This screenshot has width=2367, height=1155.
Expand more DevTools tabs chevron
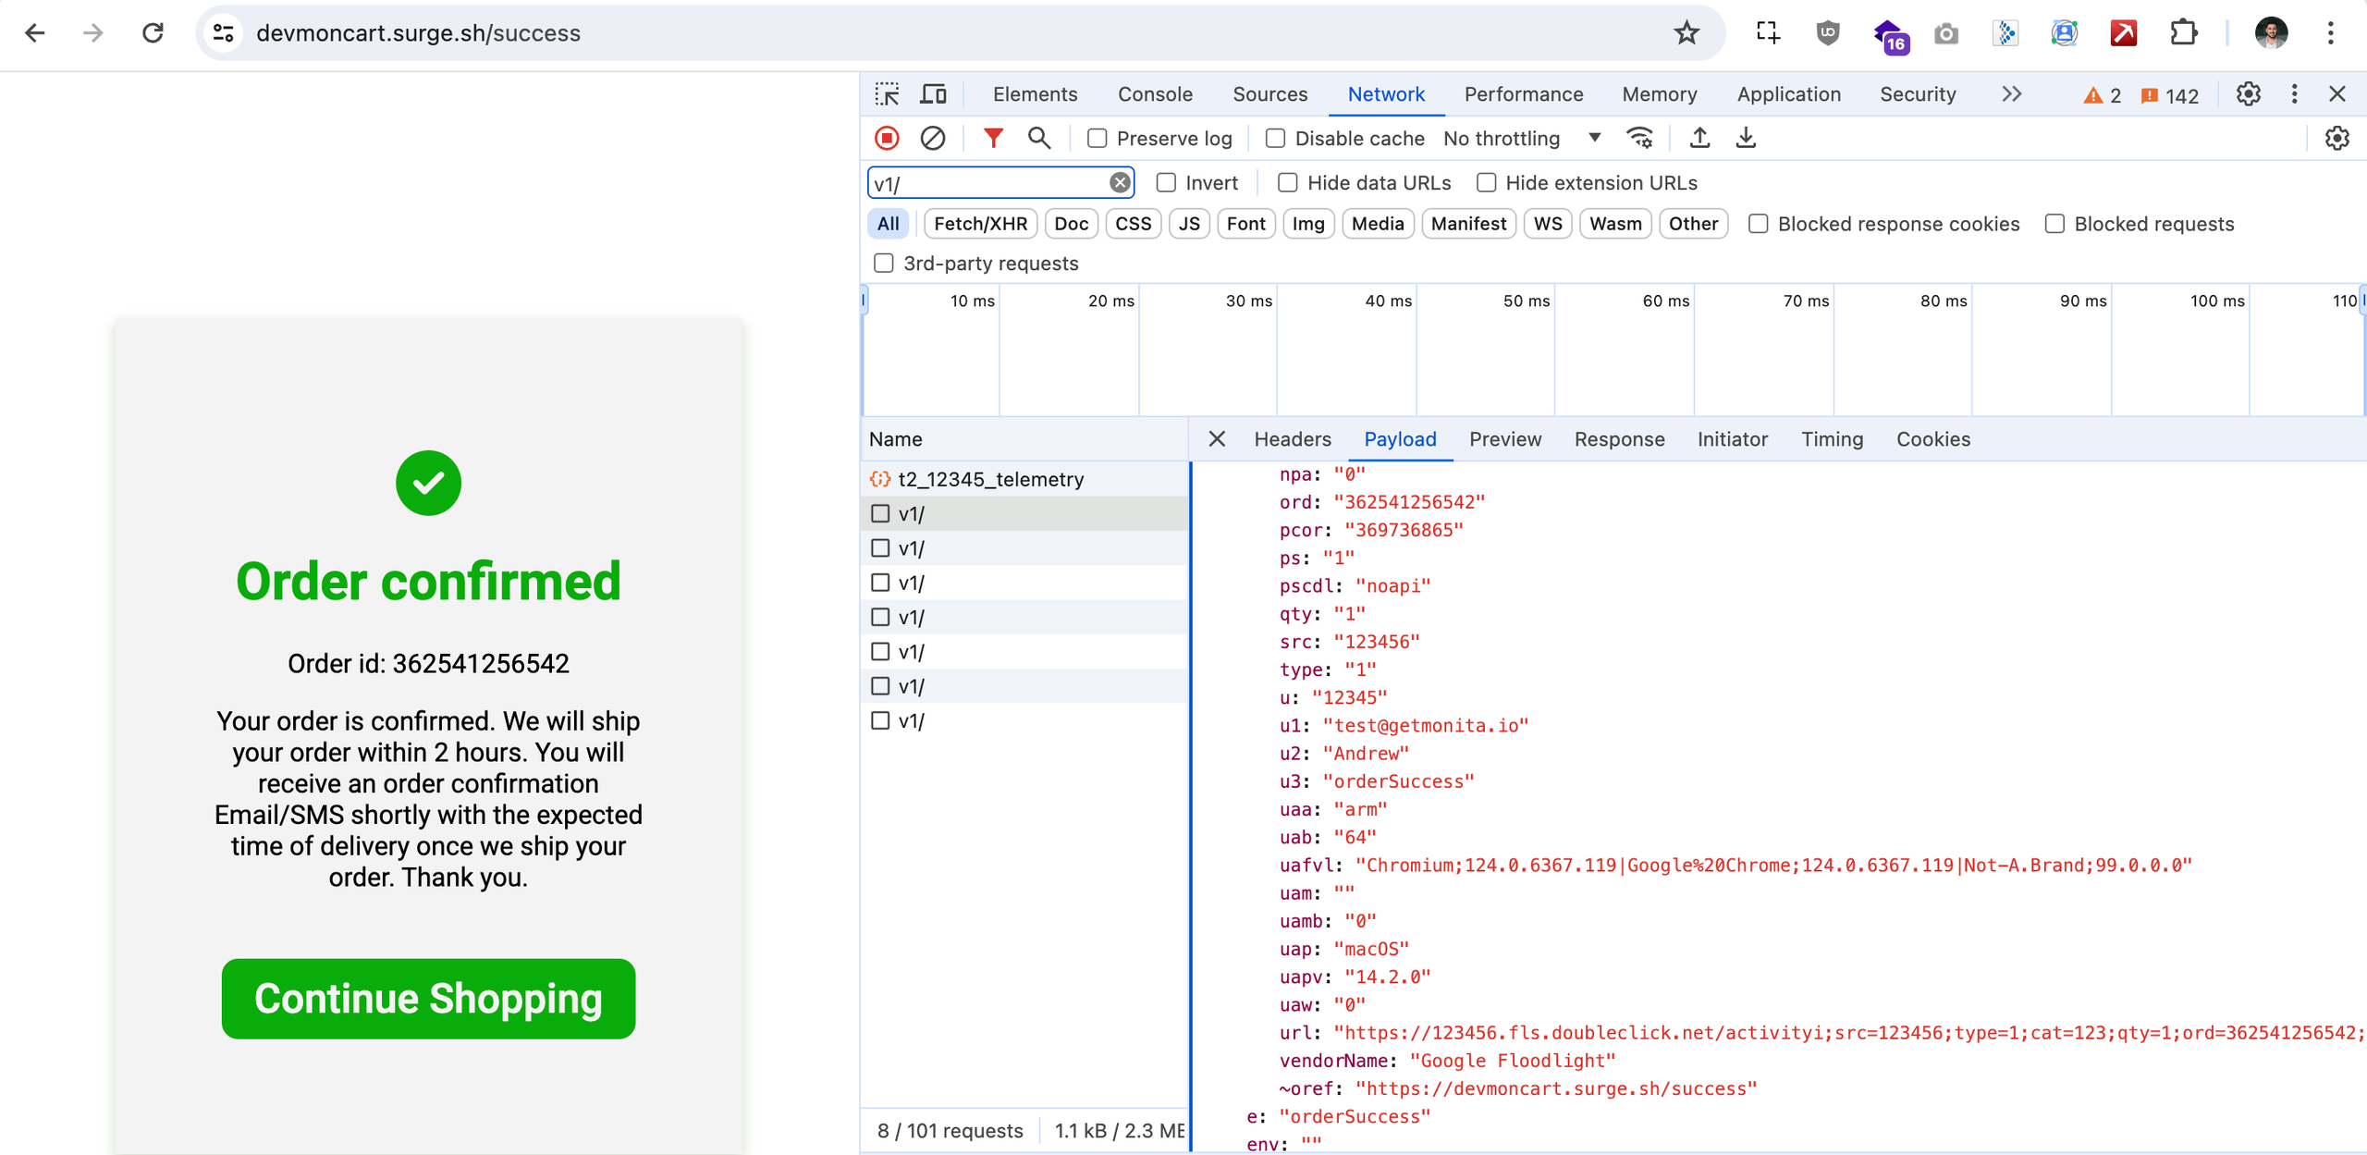click(2011, 93)
